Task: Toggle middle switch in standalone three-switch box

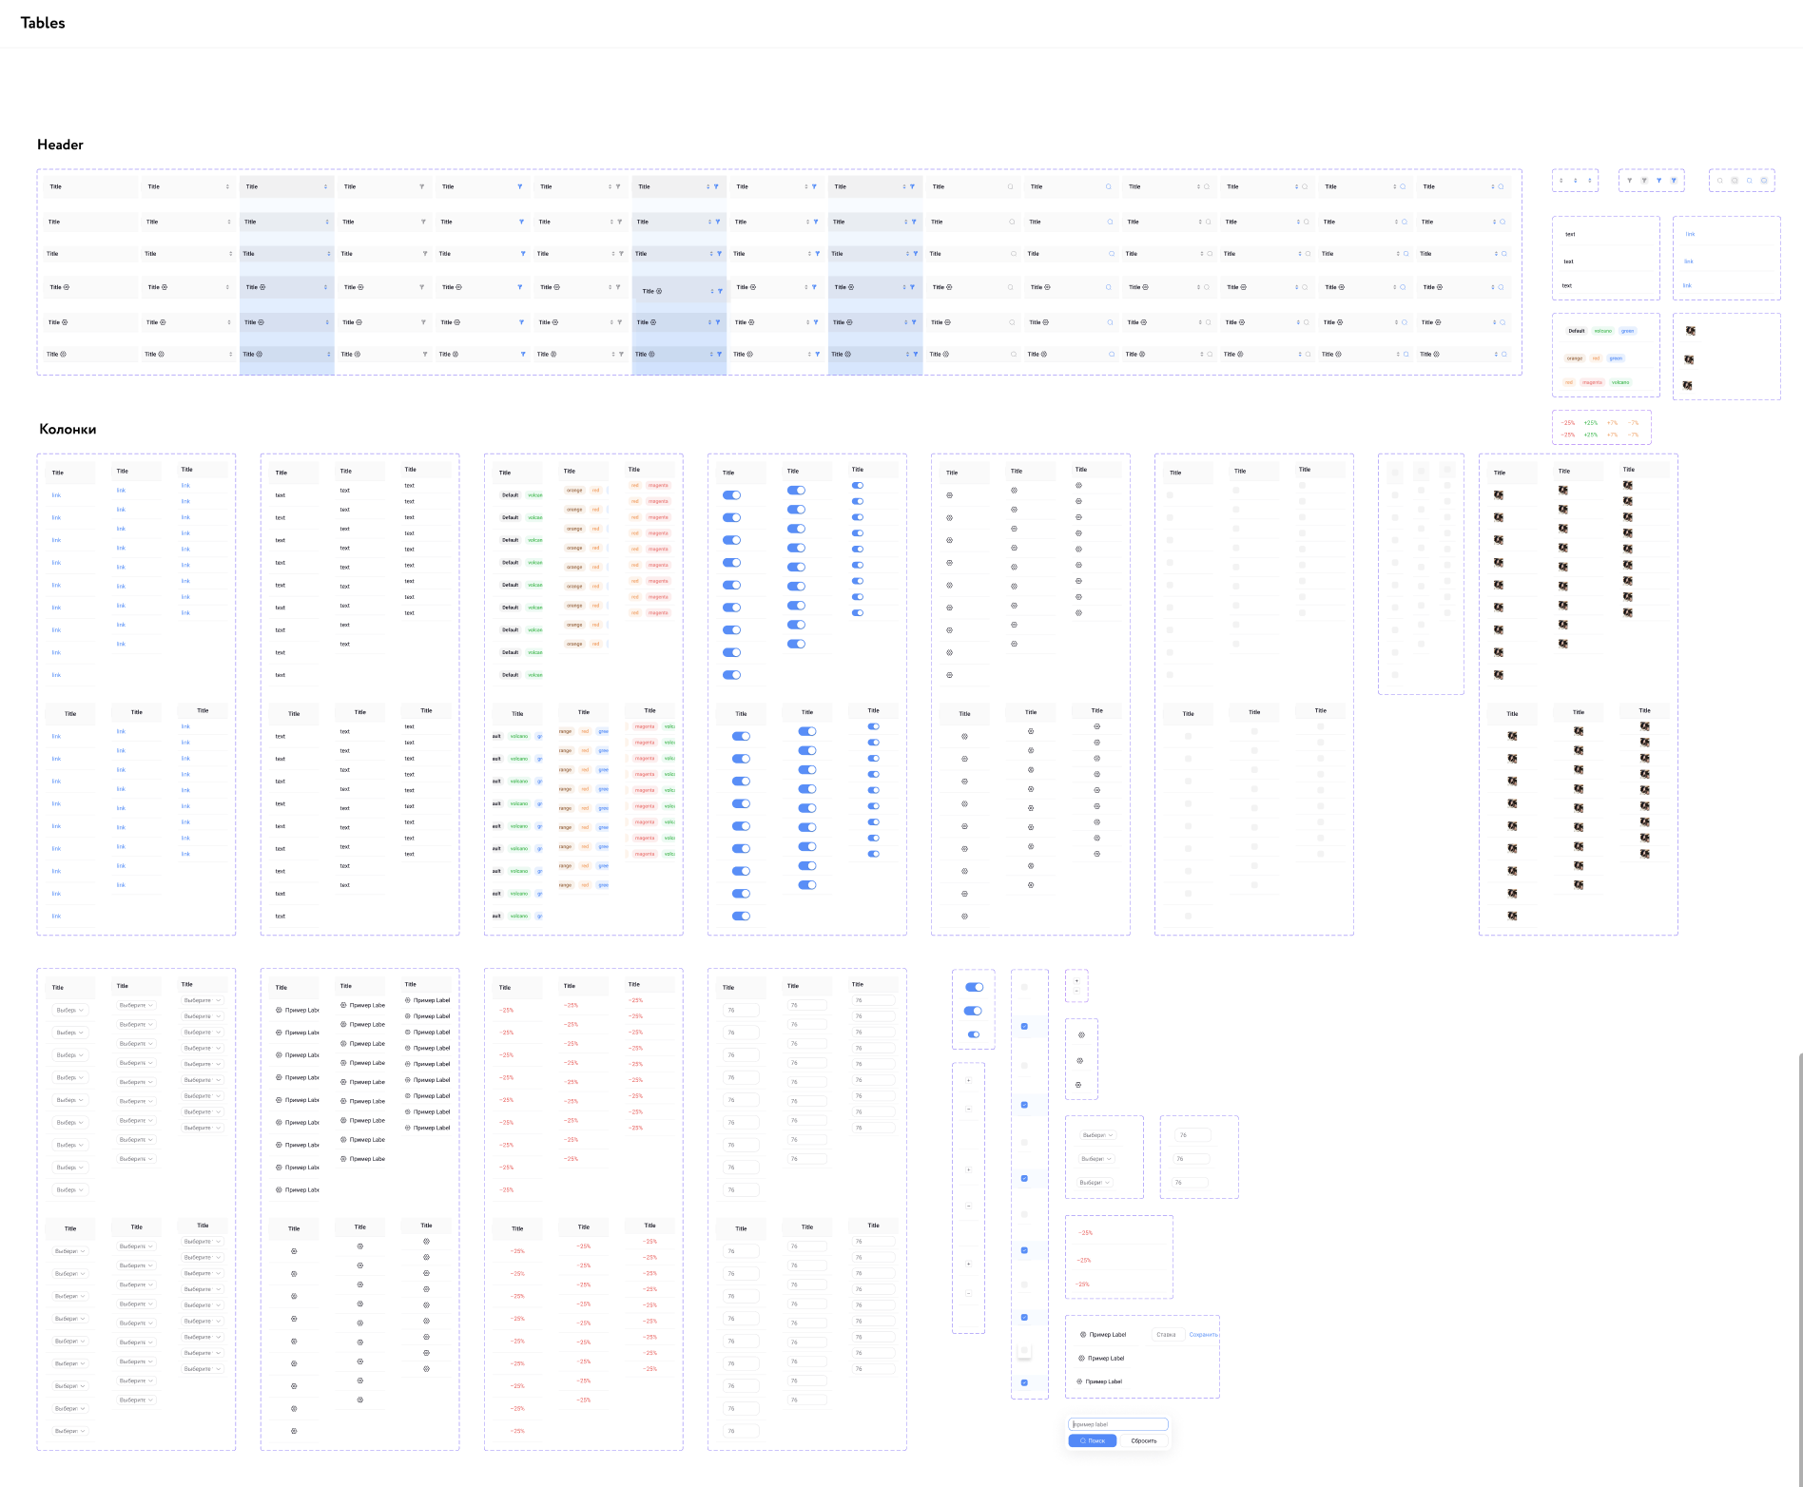Action: pyautogui.click(x=973, y=1011)
